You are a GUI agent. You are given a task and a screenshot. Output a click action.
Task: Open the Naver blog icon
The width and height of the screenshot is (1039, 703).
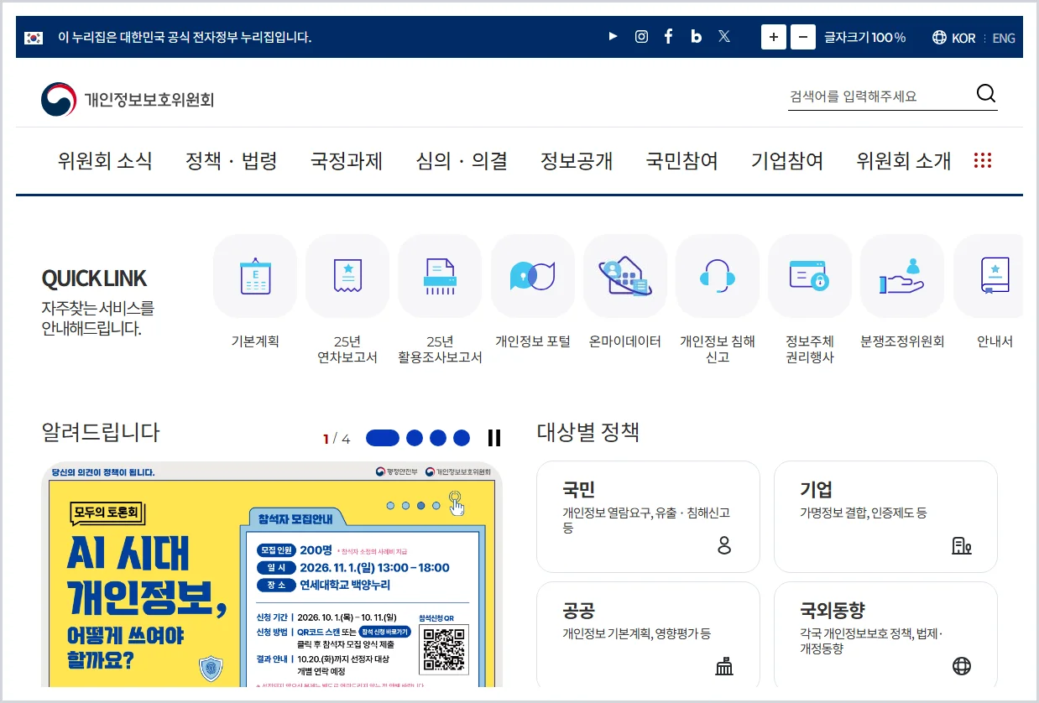click(696, 37)
